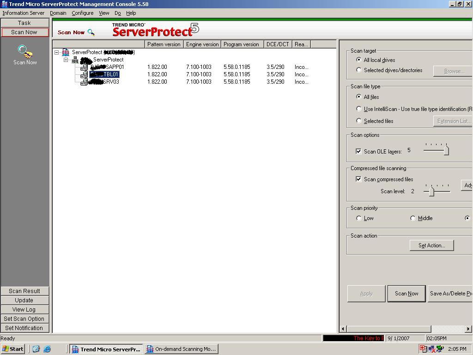Enable the Use IntelliScan radio button
473x355 pixels.
pyautogui.click(x=359, y=109)
